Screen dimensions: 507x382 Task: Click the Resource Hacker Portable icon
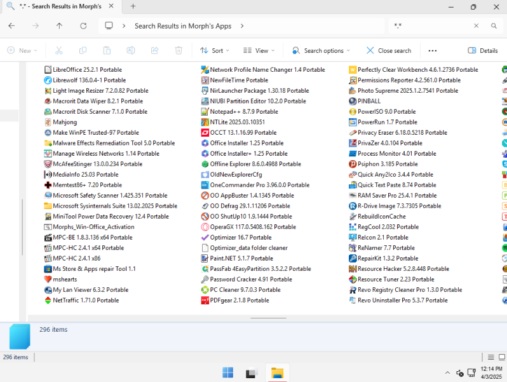[353, 269]
